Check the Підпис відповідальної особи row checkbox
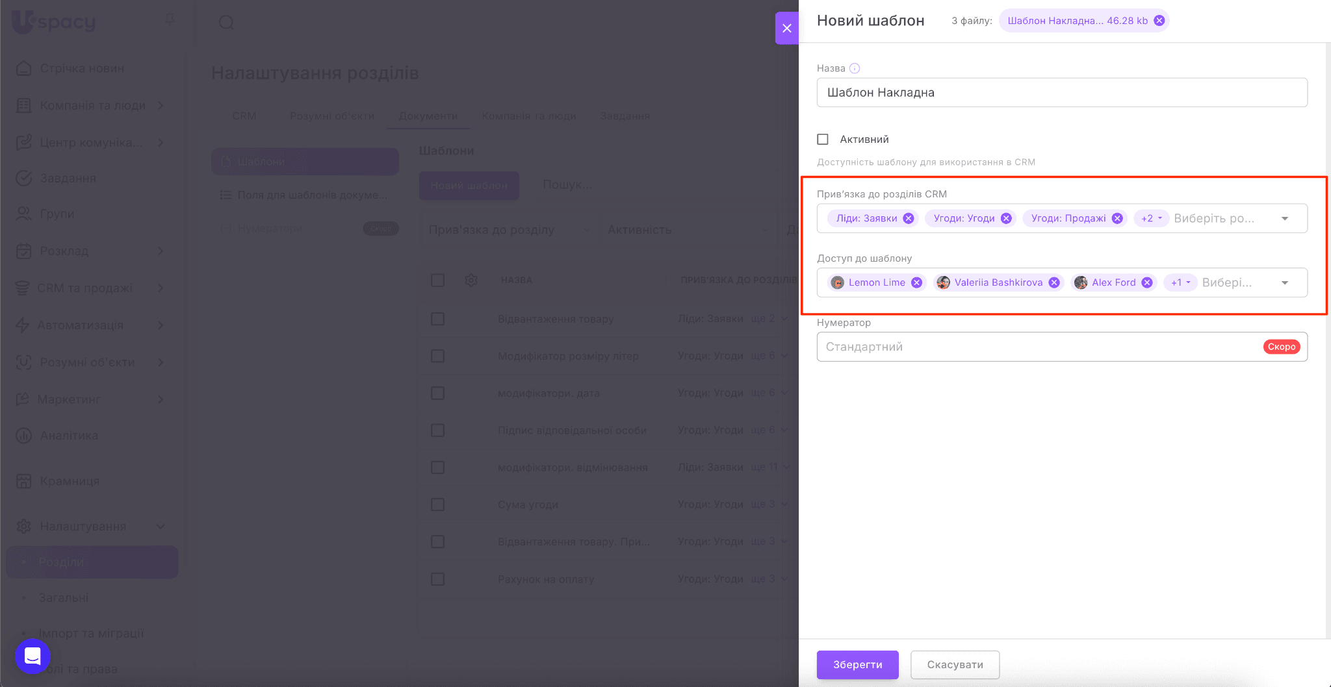 (x=438, y=431)
